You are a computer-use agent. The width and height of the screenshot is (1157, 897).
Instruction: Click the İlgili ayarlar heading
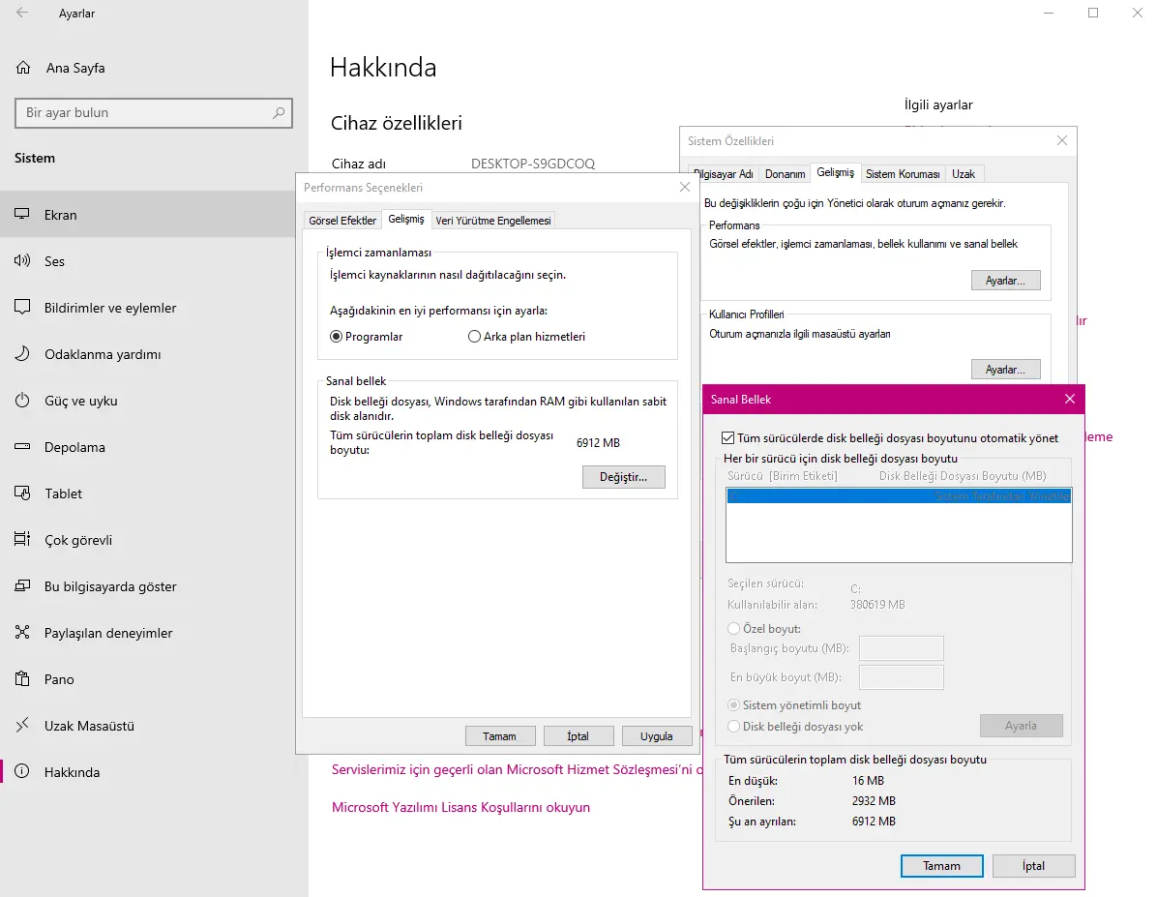tap(938, 105)
